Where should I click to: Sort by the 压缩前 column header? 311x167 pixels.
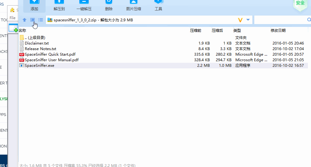click(x=196, y=31)
